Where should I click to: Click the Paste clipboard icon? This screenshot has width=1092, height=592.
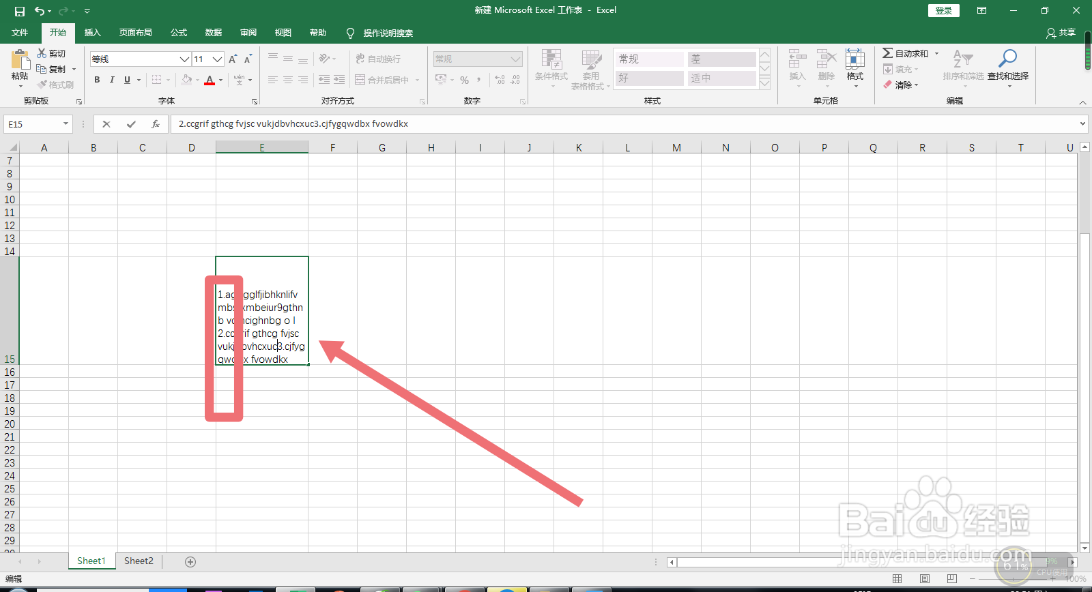pos(20,60)
